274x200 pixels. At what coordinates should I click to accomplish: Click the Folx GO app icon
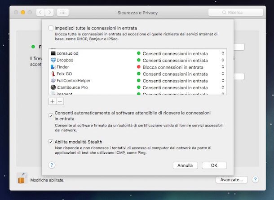(x=53, y=74)
